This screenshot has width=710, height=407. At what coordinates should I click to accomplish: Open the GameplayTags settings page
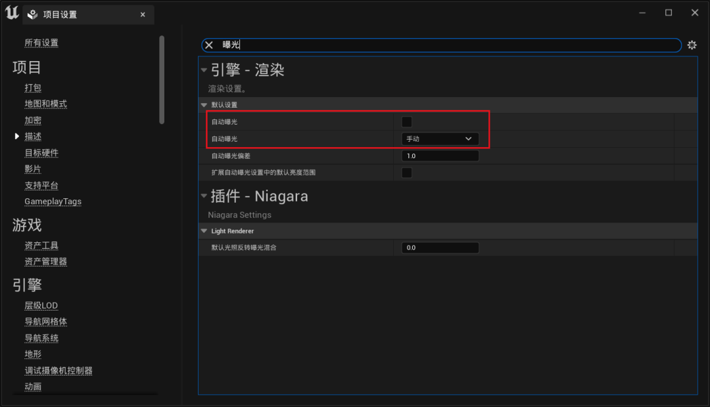click(x=53, y=201)
